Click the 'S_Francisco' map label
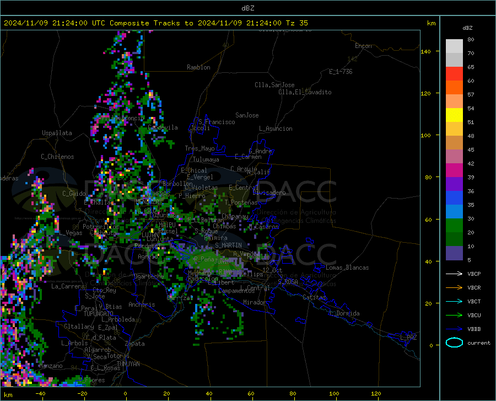 coord(217,122)
